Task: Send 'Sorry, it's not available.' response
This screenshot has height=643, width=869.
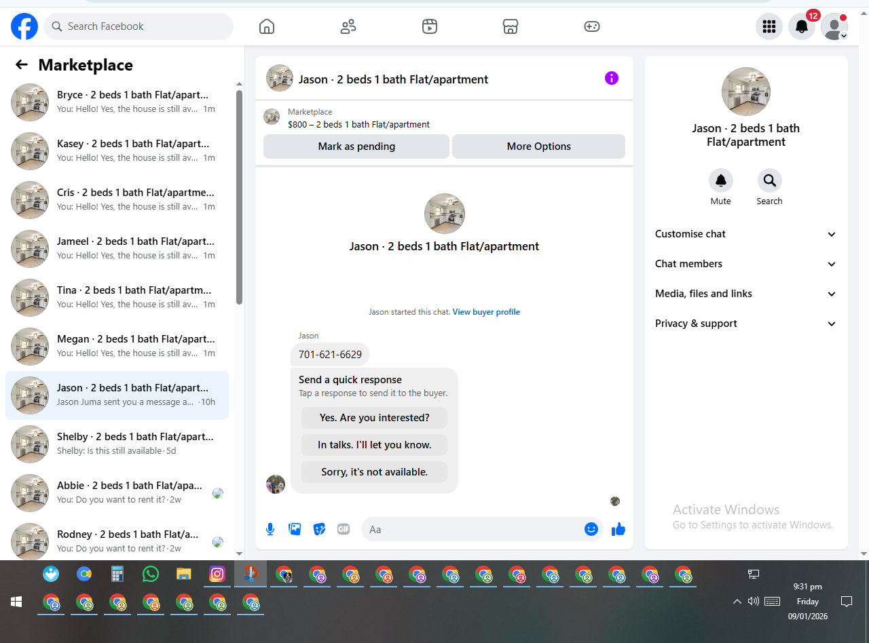Action: pyautogui.click(x=375, y=472)
